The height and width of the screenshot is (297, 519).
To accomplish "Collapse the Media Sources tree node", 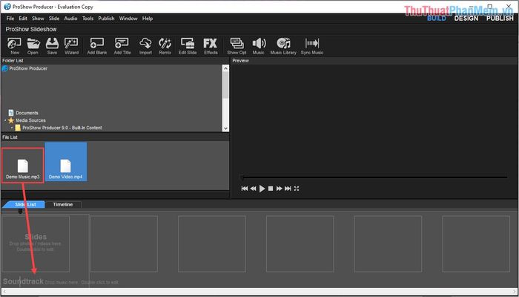I will point(5,120).
